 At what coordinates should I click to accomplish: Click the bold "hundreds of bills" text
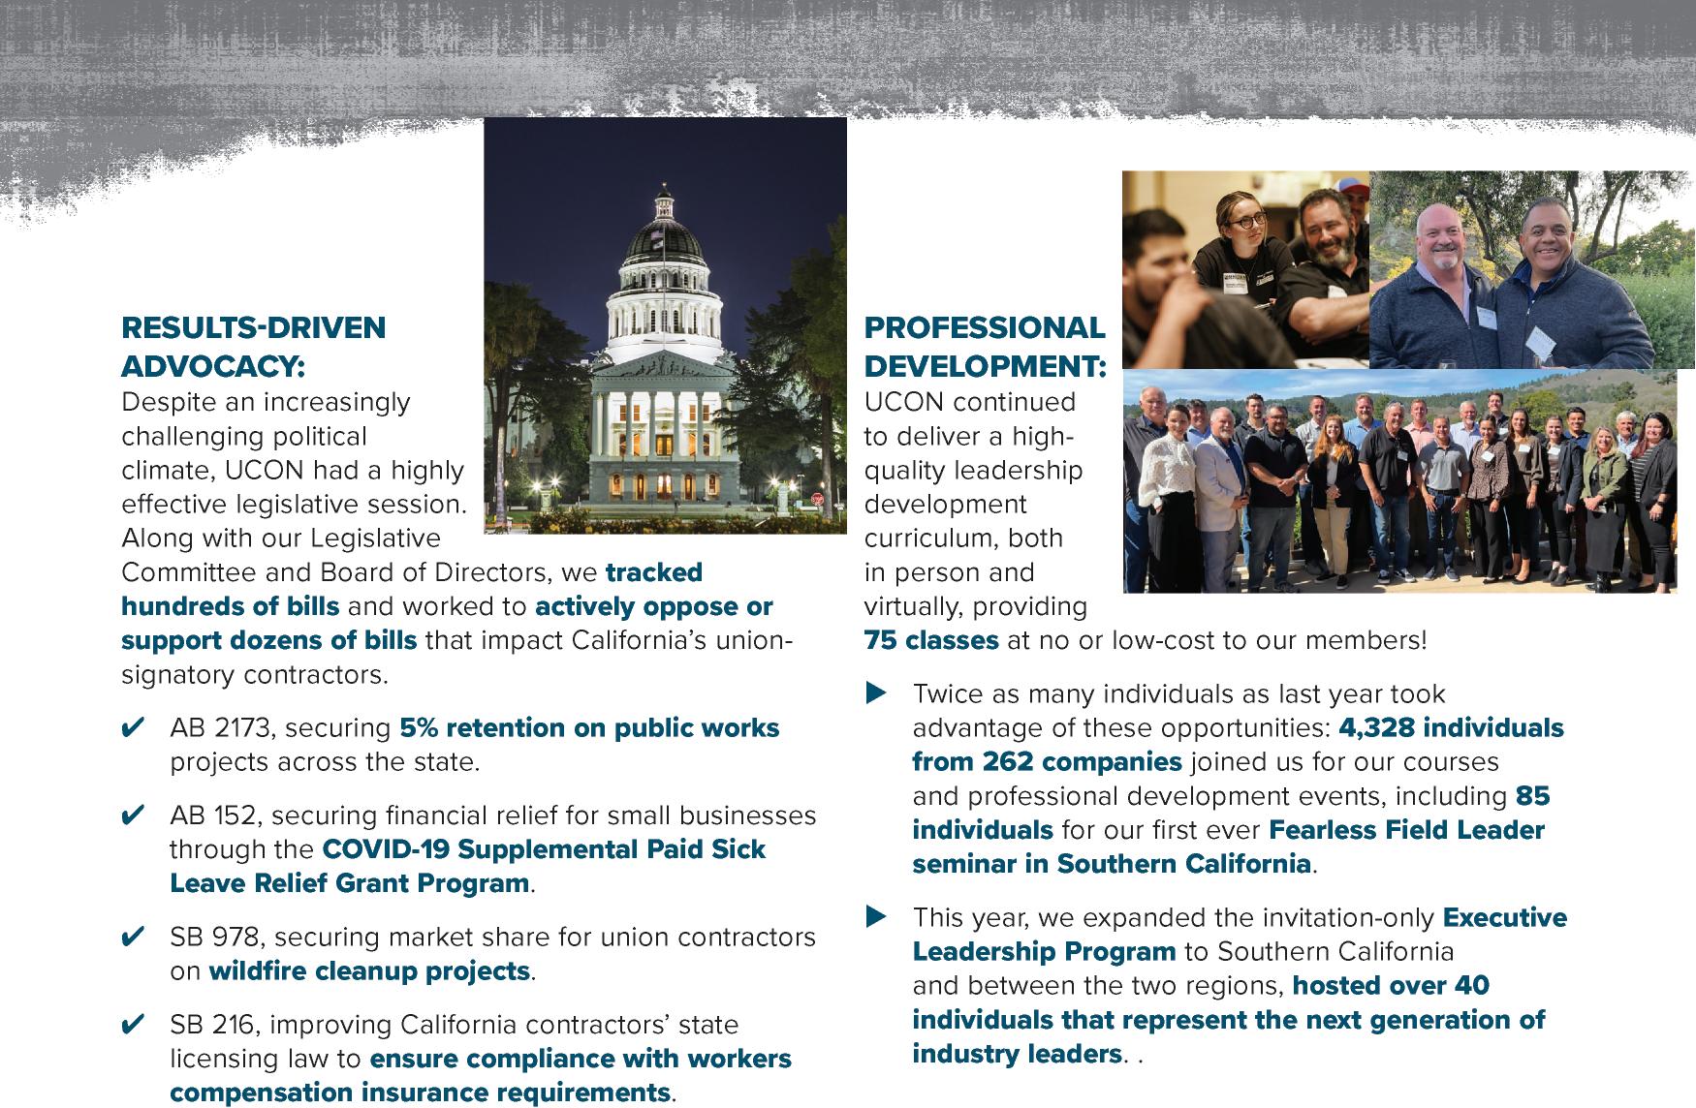[x=231, y=606]
